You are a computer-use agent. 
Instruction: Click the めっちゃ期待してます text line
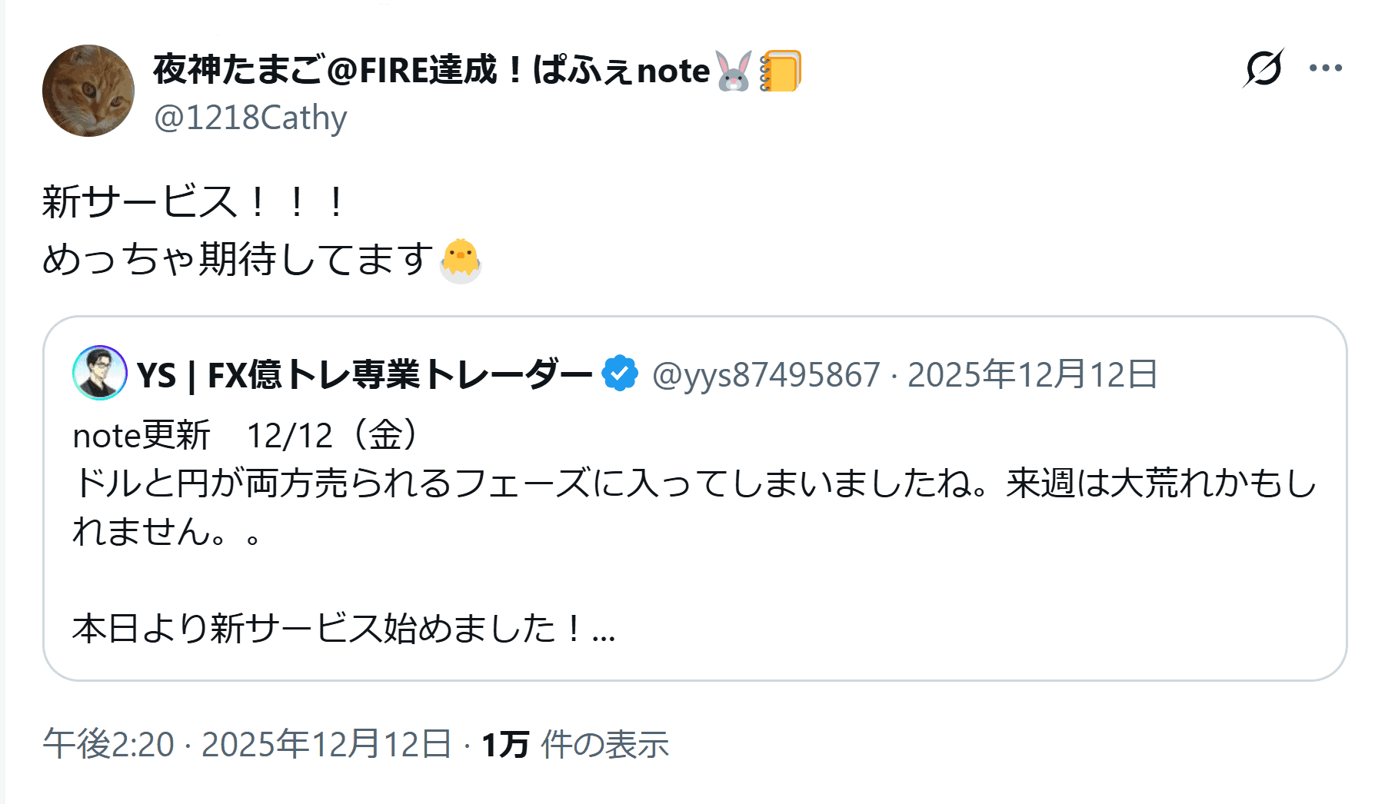pos(238,259)
